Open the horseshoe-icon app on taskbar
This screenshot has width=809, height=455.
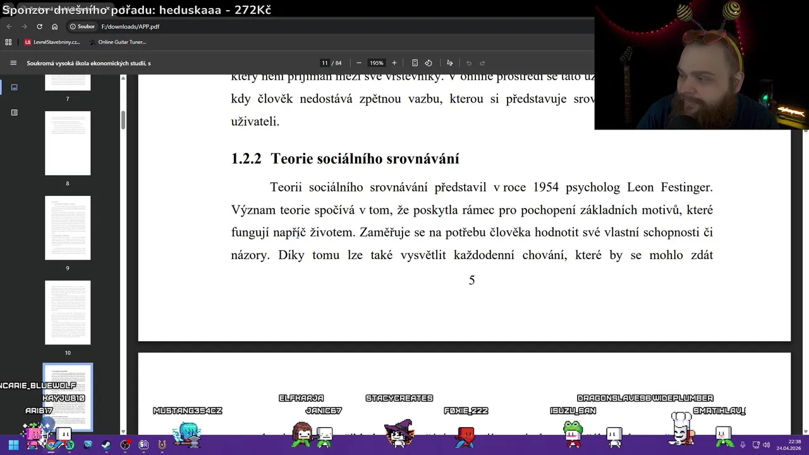(x=162, y=445)
